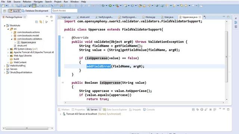Open the Window menu
Screen dimensions: 239x134
[x=74, y=1]
